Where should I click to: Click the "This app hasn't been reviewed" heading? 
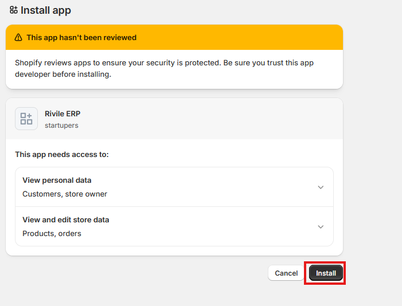(81, 37)
